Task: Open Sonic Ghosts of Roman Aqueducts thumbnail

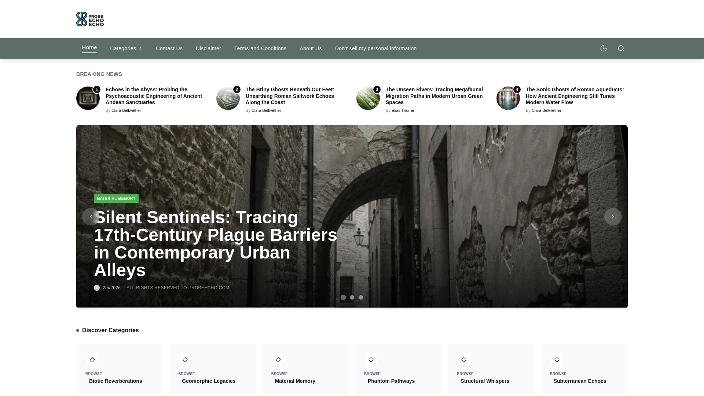Action: 508,98
